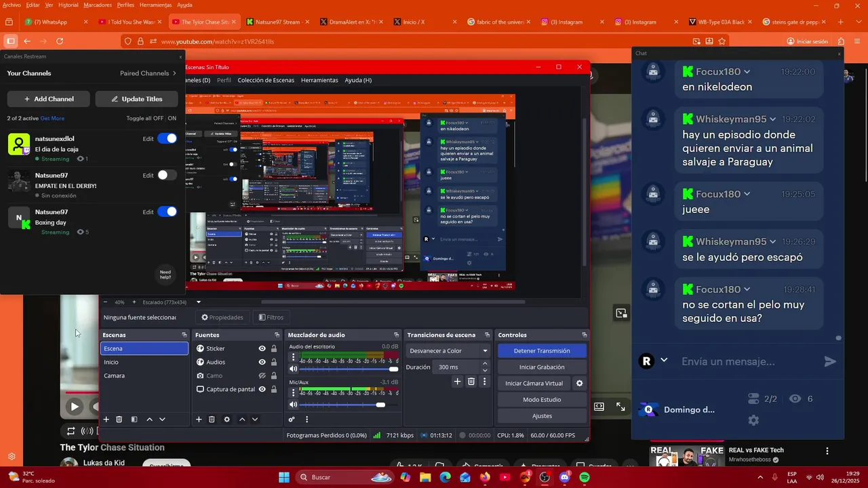Hide the Captura de pantalla source eye icon

tap(262, 389)
